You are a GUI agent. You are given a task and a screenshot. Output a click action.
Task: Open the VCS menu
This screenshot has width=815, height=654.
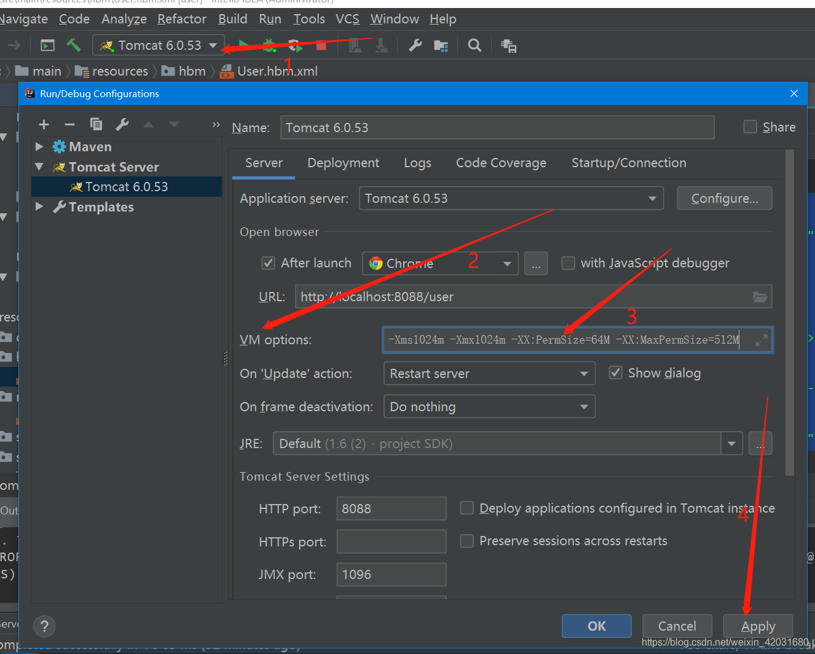coord(347,19)
